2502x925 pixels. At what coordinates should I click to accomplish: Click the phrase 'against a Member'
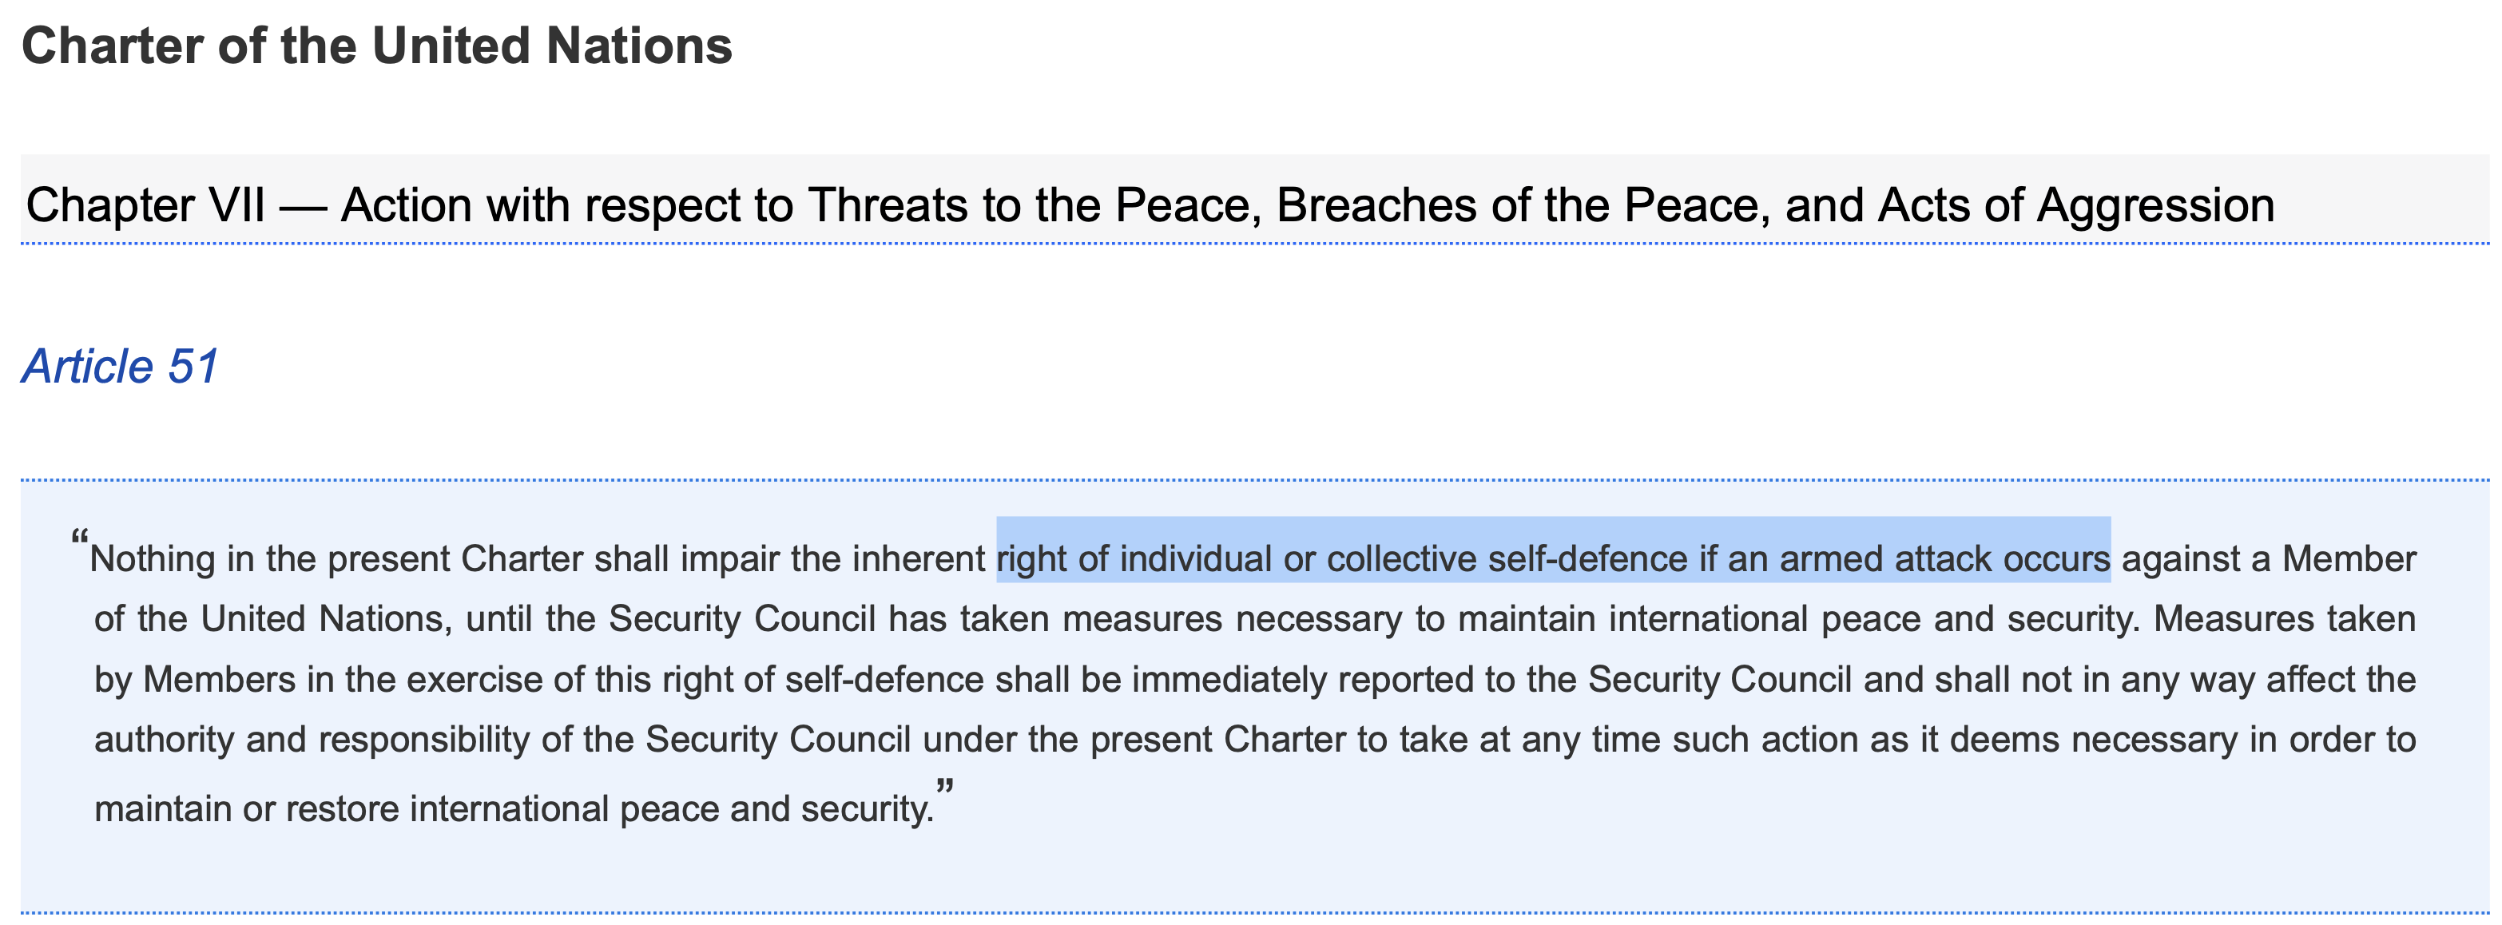(2269, 558)
